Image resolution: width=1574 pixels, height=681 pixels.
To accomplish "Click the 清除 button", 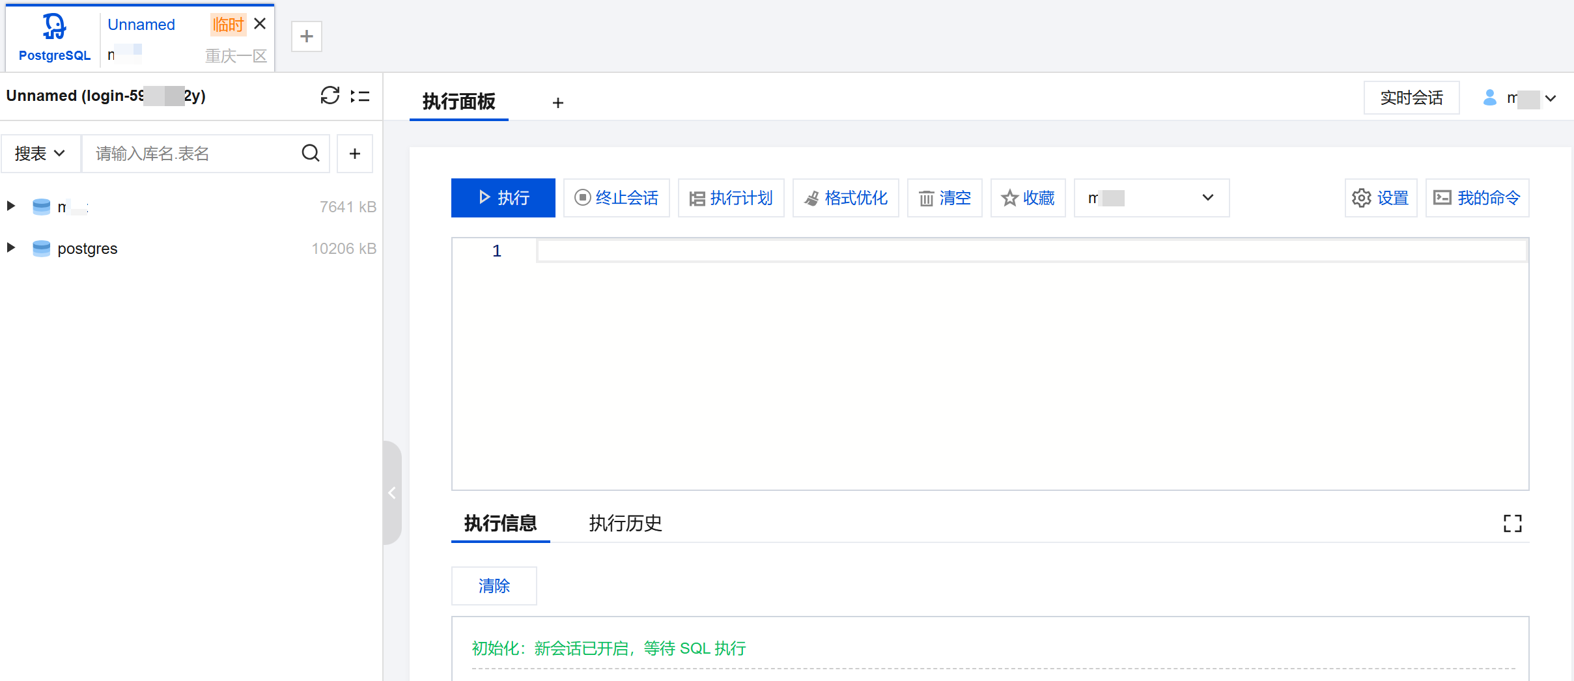I will (x=494, y=586).
